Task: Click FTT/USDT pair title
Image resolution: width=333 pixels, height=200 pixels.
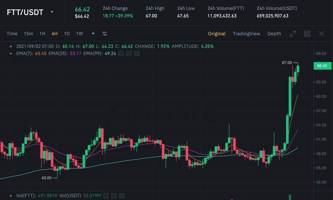Action: pyautogui.click(x=25, y=12)
